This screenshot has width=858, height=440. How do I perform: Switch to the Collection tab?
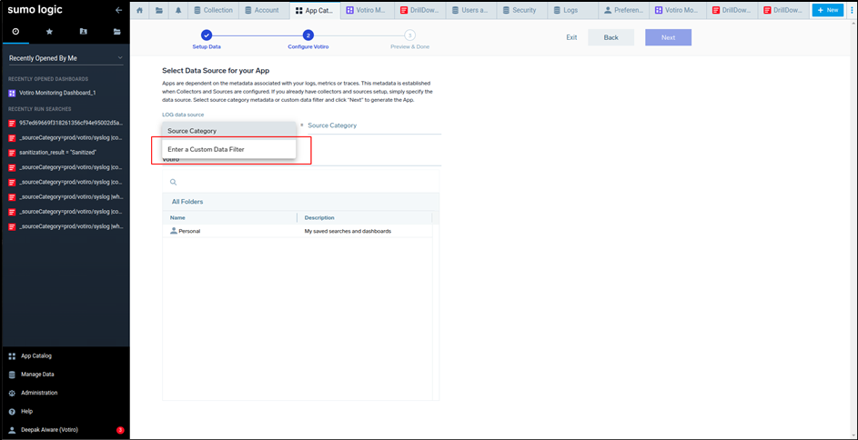click(x=214, y=10)
